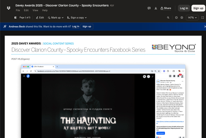Click the POST 1/5 (Organic) label
Screen dimensions: 206x138
tap(20, 59)
